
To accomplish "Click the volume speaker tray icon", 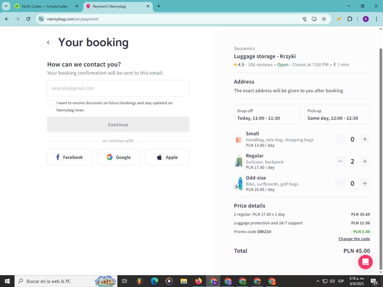I will (332, 281).
